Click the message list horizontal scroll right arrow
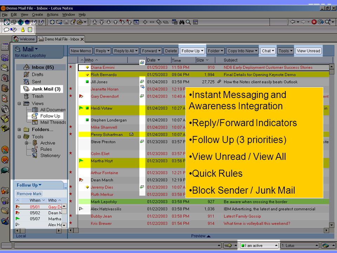Viewport: 337px width, 253px height. 326,230
